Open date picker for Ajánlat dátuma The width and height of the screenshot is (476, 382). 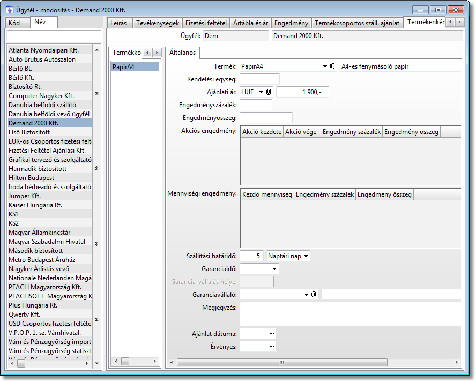pos(272,334)
